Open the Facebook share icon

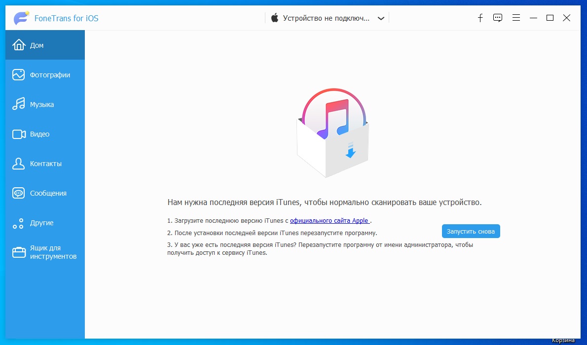(x=480, y=18)
